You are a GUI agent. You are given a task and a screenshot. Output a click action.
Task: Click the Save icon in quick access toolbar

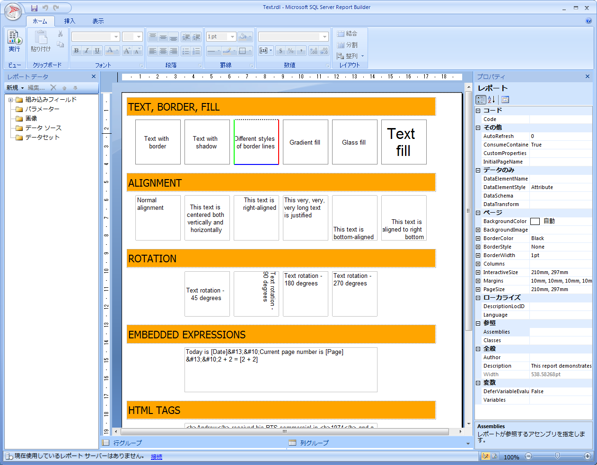tap(34, 8)
